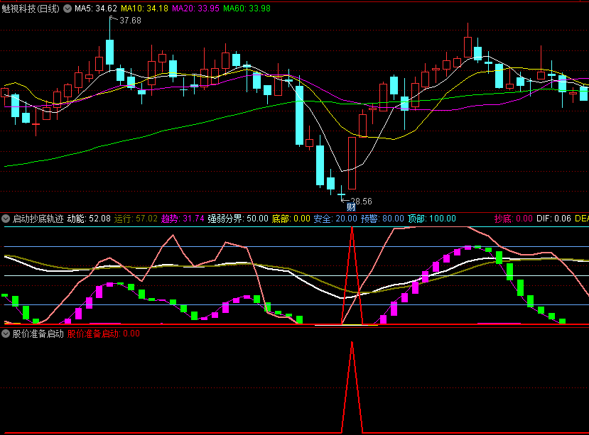This screenshot has width=589, height=435.
Task: Click the MA20: 33.95 label
Action: pos(195,9)
